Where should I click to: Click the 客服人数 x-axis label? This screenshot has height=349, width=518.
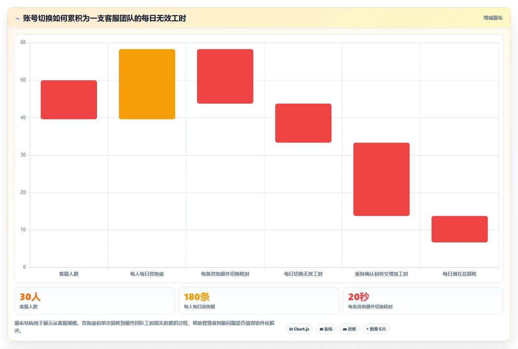[x=69, y=274]
